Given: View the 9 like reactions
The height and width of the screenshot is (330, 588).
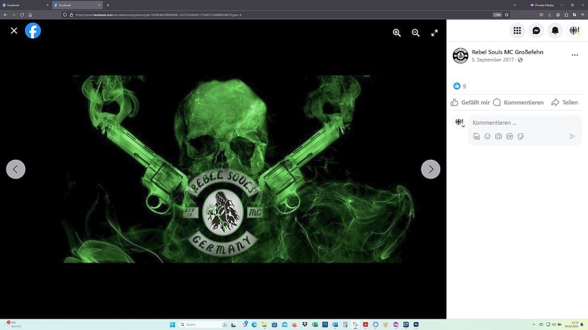Looking at the screenshot, I should coord(460,86).
